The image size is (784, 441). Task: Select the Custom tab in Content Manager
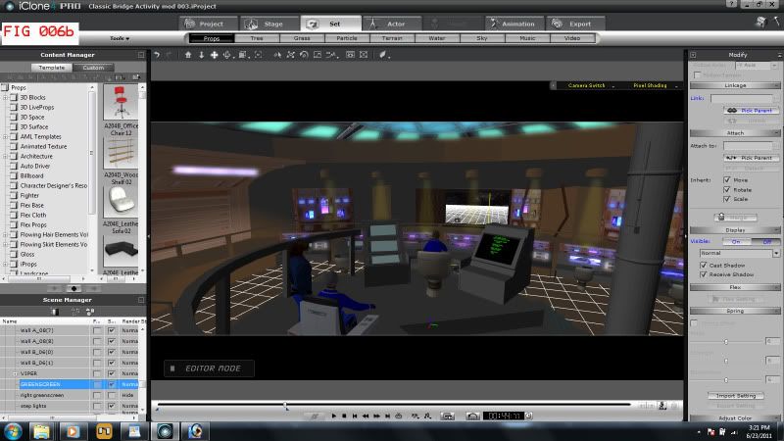93,67
